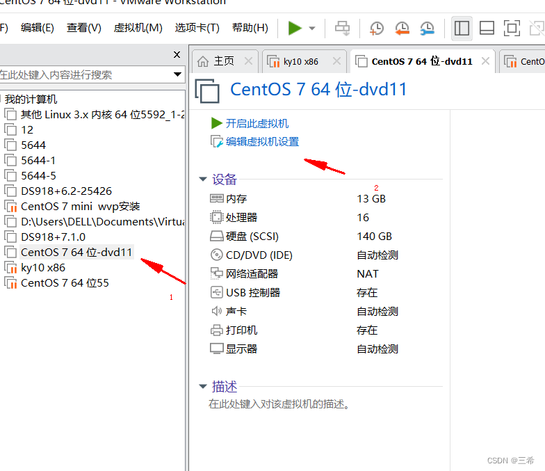545x471 pixels.
Task: Collapse the 描述 section
Action: (203, 386)
